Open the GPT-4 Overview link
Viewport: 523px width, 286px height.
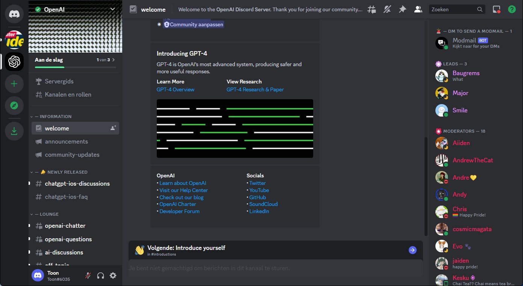click(176, 89)
